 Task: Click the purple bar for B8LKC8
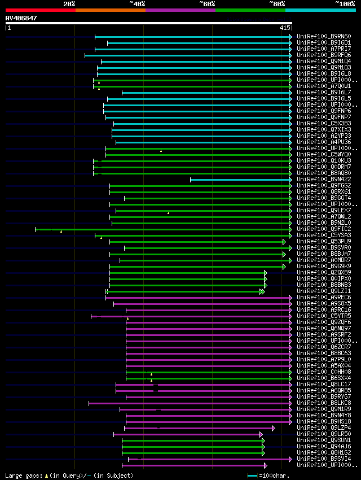(x=190, y=403)
